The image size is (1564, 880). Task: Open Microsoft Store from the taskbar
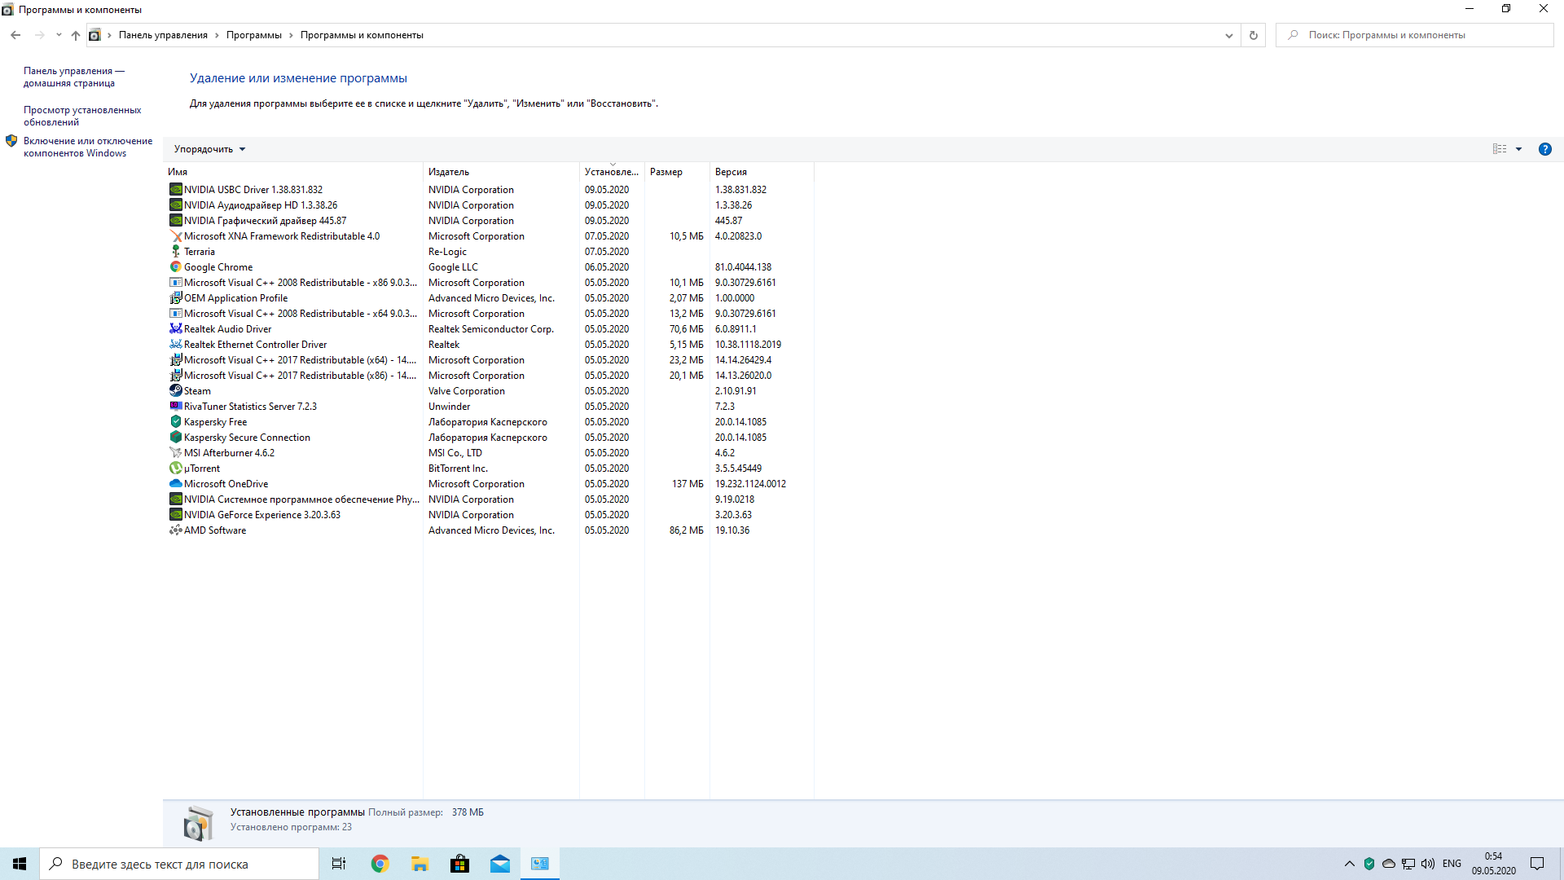tap(459, 864)
